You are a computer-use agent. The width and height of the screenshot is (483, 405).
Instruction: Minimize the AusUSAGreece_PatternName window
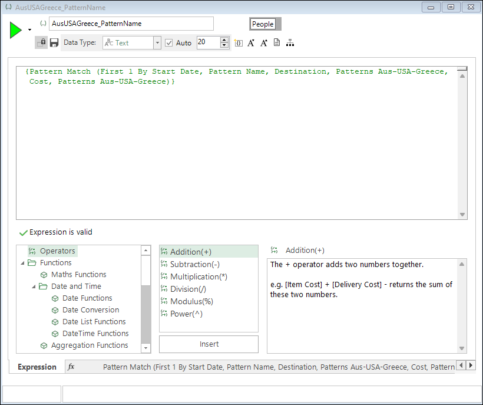pos(431,7)
